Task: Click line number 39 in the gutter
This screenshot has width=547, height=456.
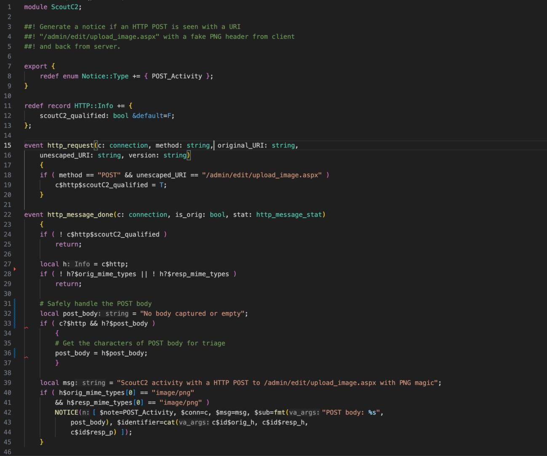Action: tap(8, 383)
